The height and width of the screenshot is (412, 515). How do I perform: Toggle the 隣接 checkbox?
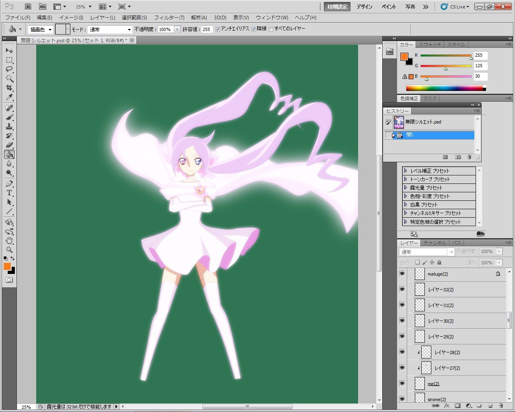pyautogui.click(x=253, y=29)
